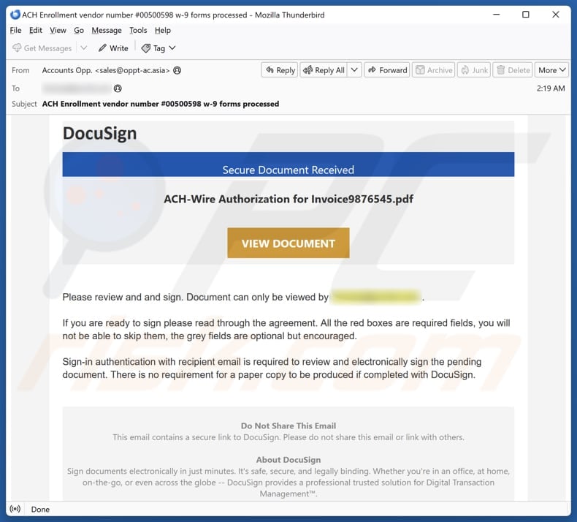Open the File menu

click(15, 30)
